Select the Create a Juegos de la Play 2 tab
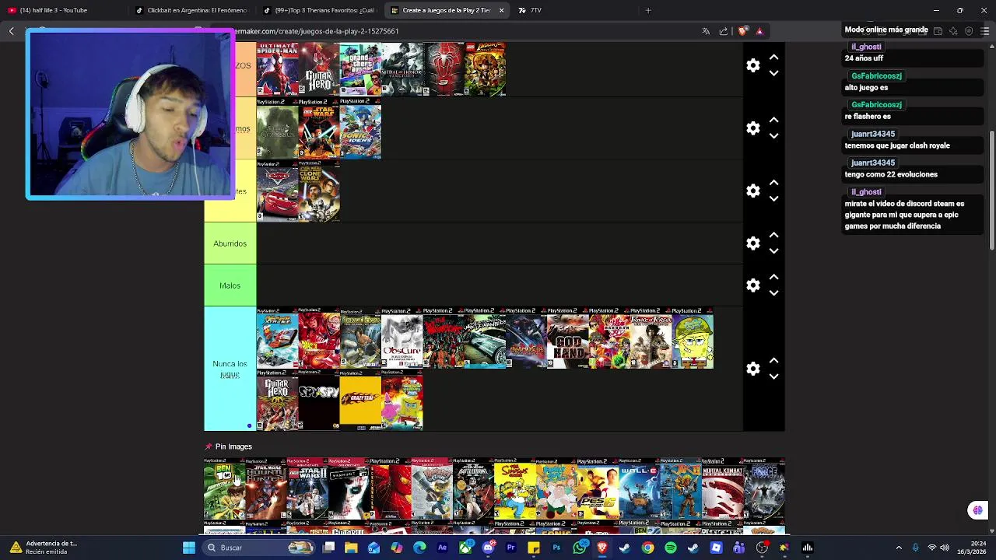Viewport: 996px width, 560px height. 446,10
